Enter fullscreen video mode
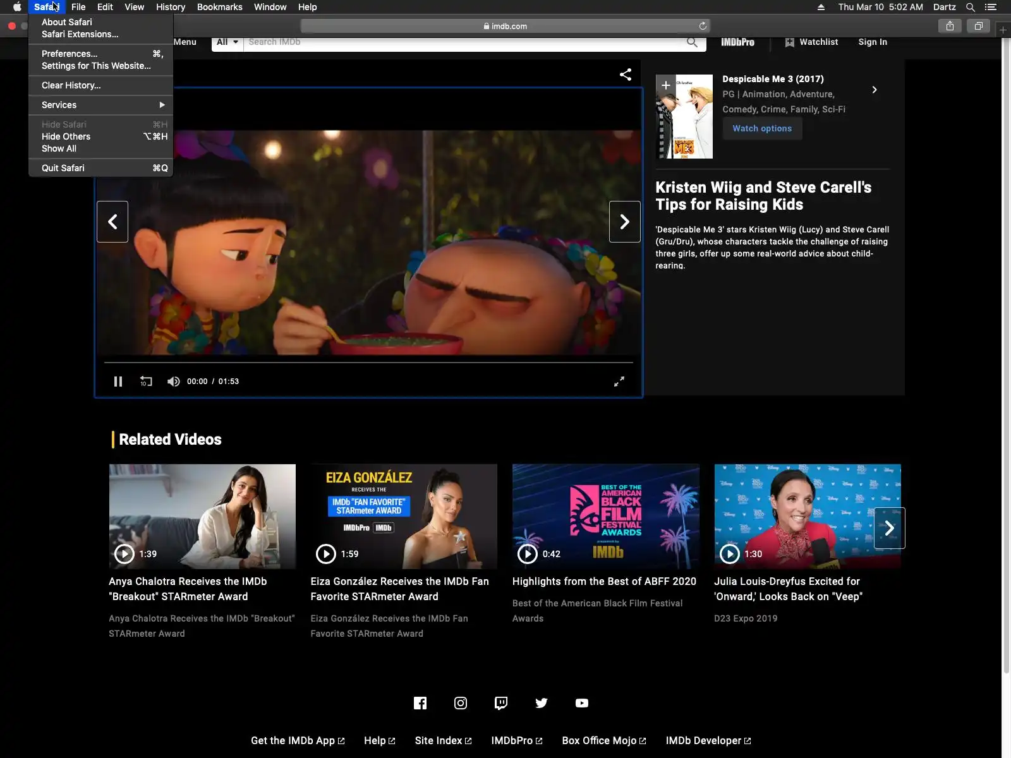 (x=619, y=382)
